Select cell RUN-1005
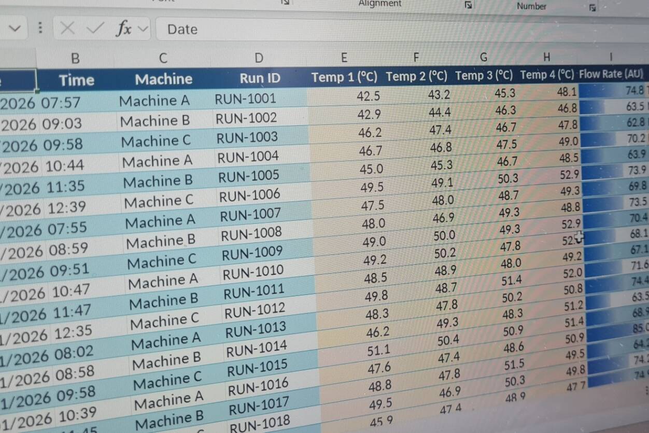Viewport: 649px width, 433px height. pos(249,176)
